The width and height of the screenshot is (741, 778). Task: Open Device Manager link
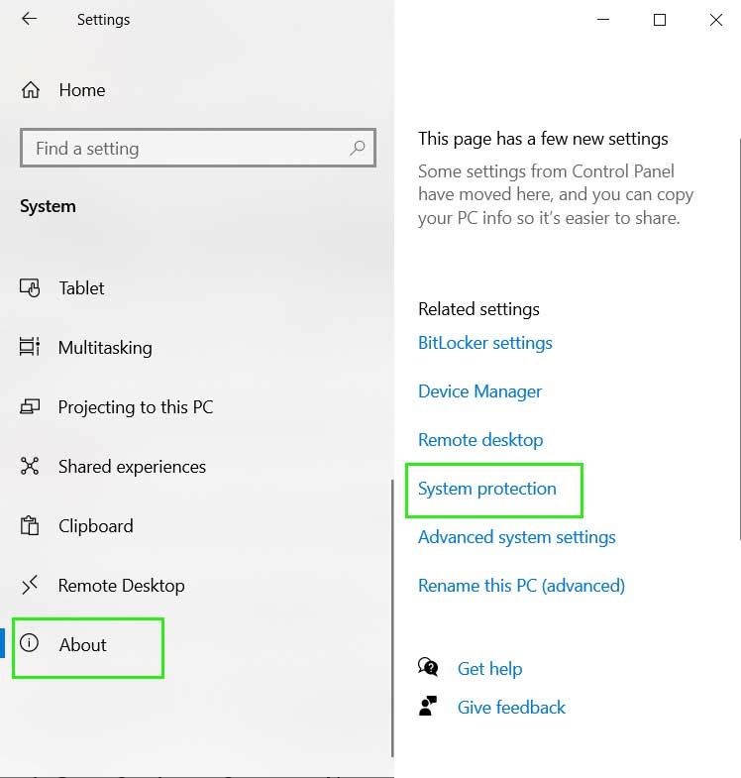[479, 391]
